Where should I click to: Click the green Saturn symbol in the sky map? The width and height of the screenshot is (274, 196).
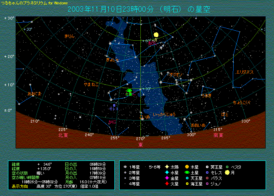click(x=129, y=91)
